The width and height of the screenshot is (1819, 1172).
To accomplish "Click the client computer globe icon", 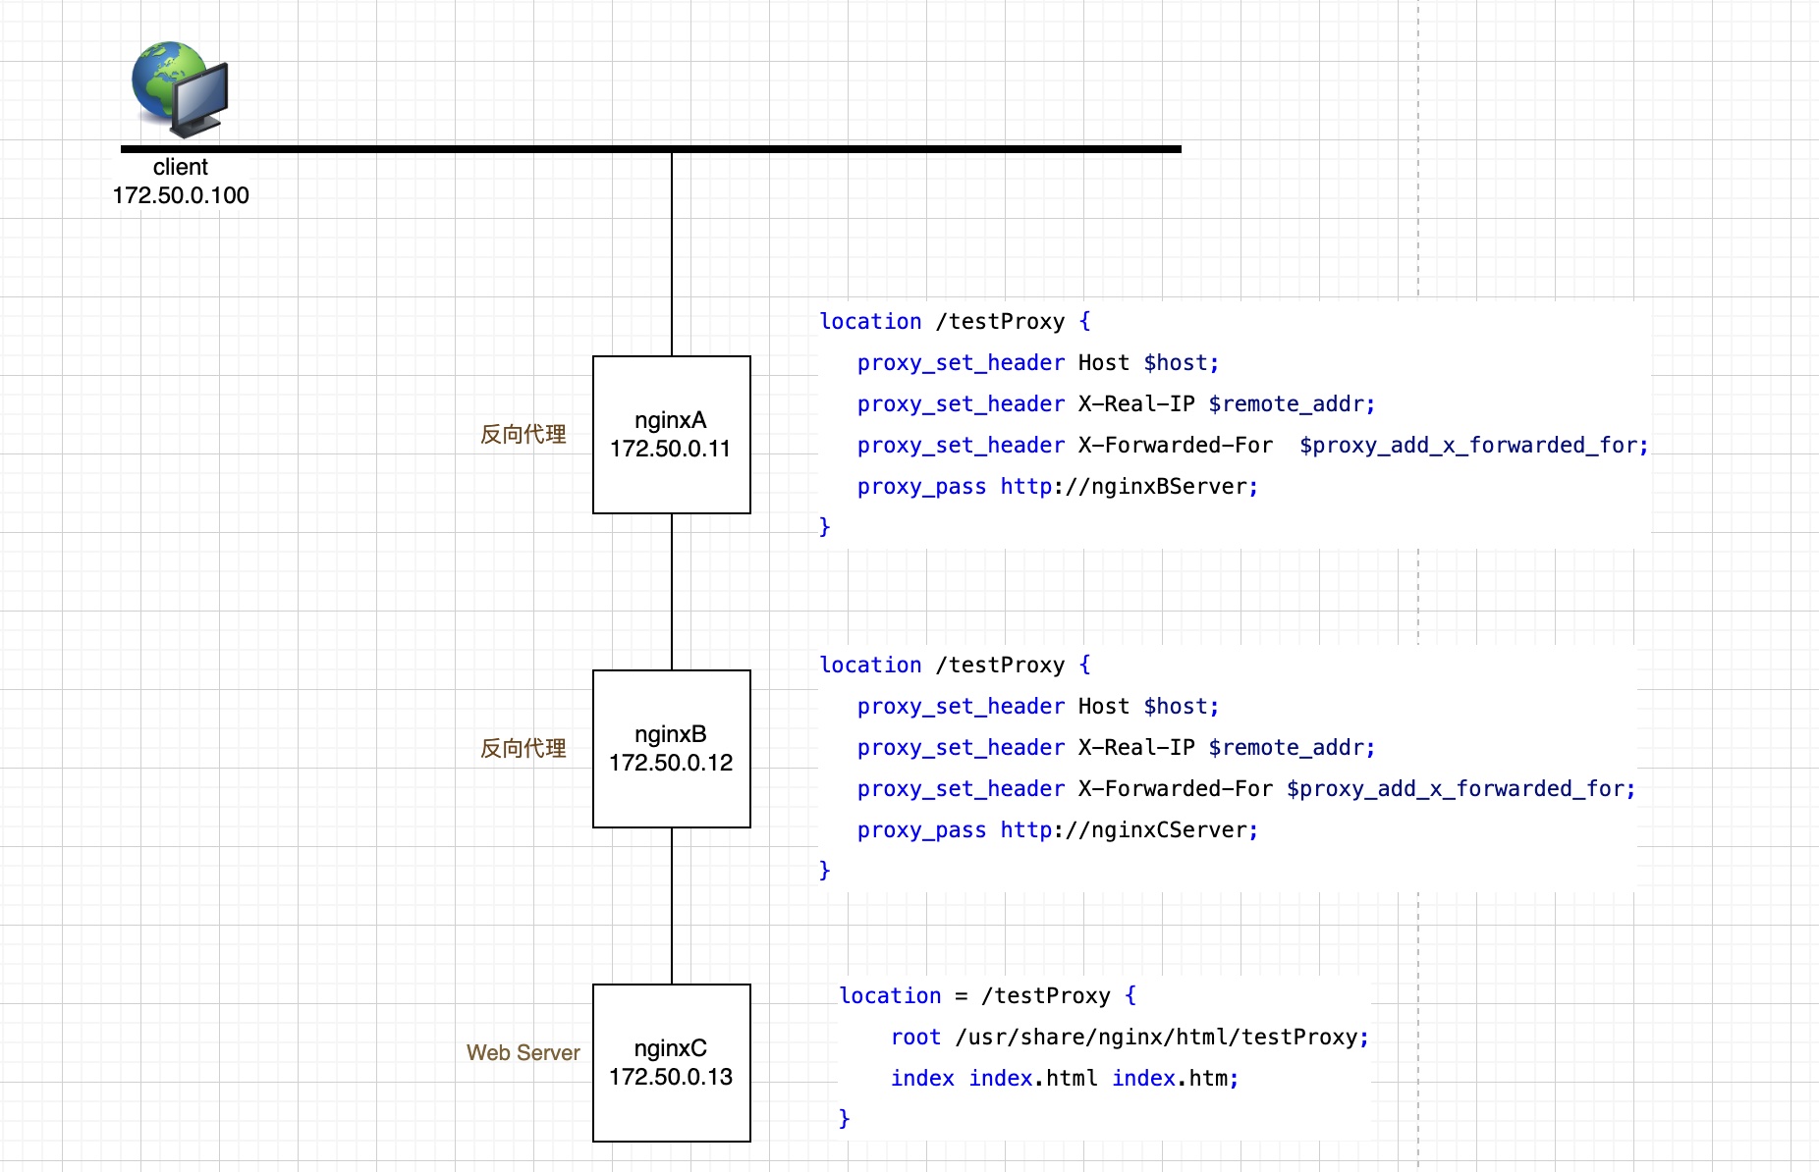I will 181,89.
